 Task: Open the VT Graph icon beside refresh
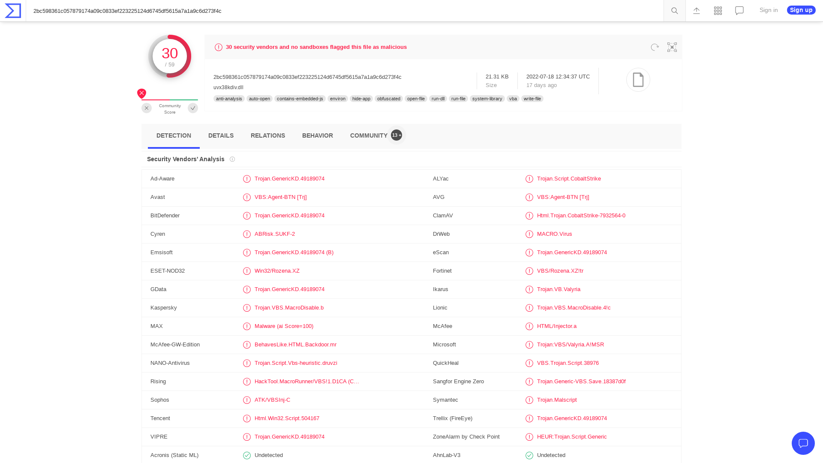point(672,47)
